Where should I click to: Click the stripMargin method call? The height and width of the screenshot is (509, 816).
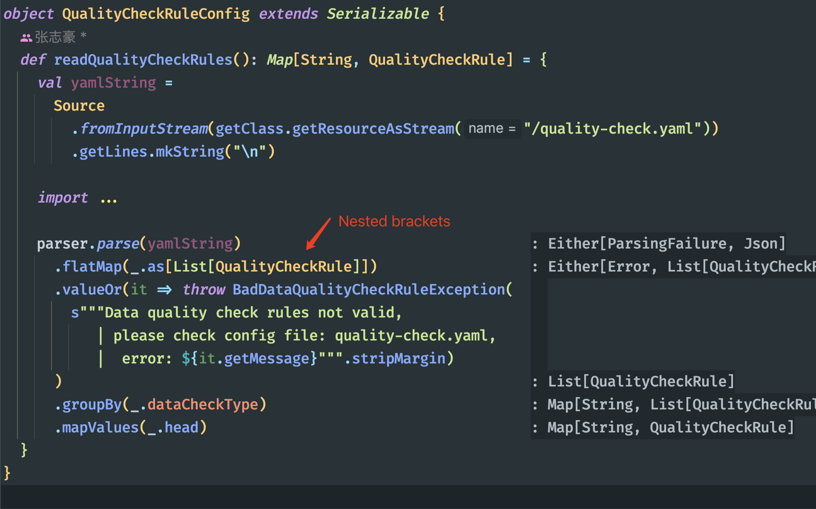point(399,358)
